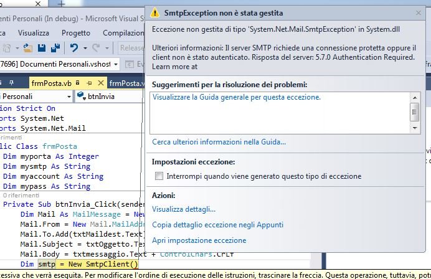
Task: Click the '0 riferimenti' CodeLens text
Action: pyautogui.click(x=21, y=195)
